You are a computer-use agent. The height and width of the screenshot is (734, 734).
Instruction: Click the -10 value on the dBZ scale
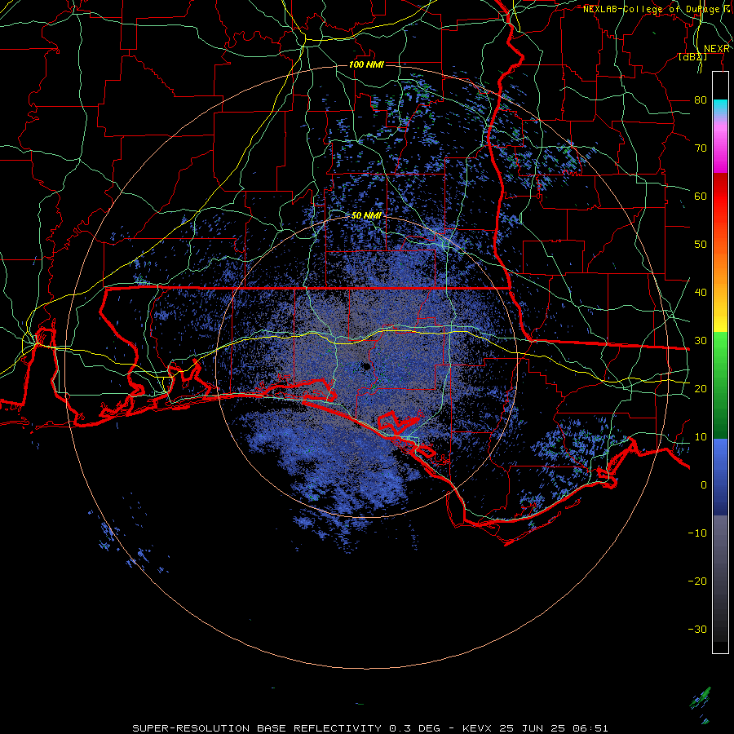click(697, 533)
